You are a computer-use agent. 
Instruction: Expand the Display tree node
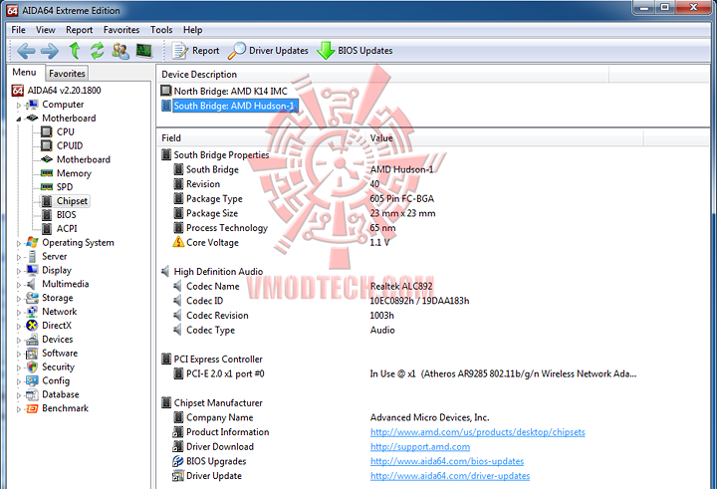(x=19, y=271)
